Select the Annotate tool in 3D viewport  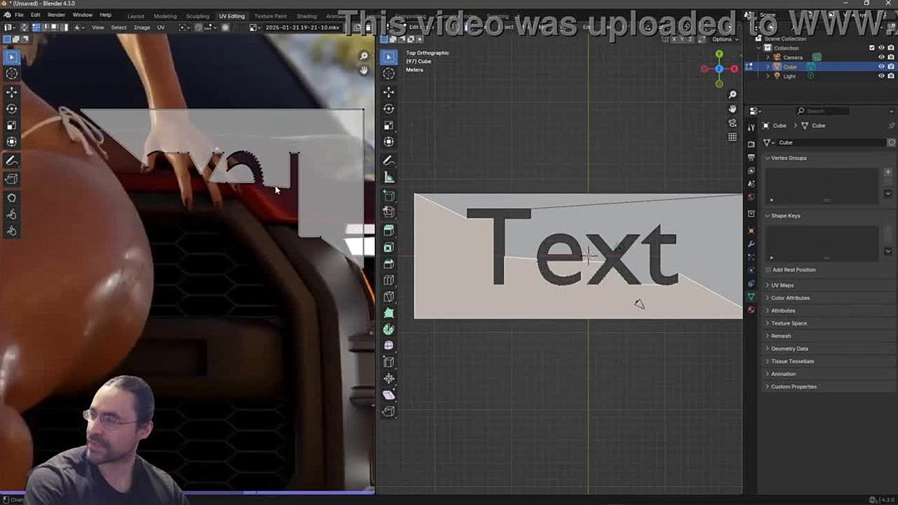(389, 160)
